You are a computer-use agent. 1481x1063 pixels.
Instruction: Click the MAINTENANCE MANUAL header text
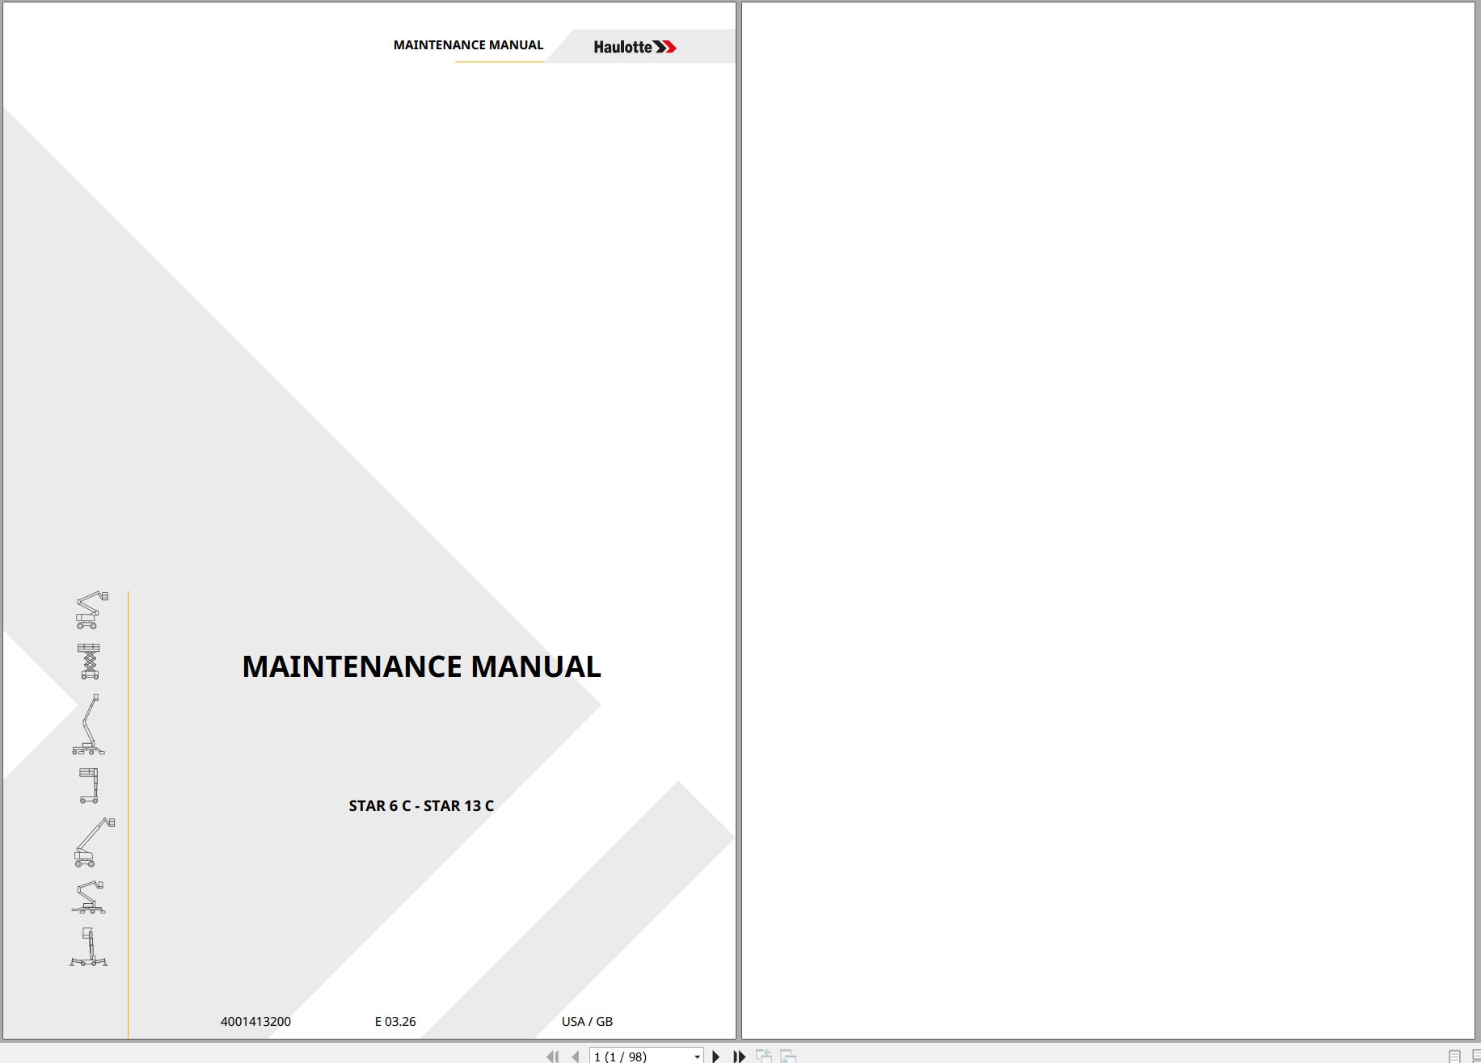pyautogui.click(x=468, y=45)
